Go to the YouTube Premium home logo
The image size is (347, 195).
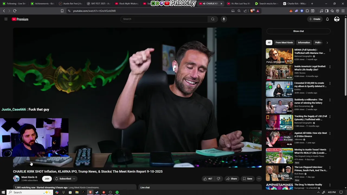coord(20,19)
